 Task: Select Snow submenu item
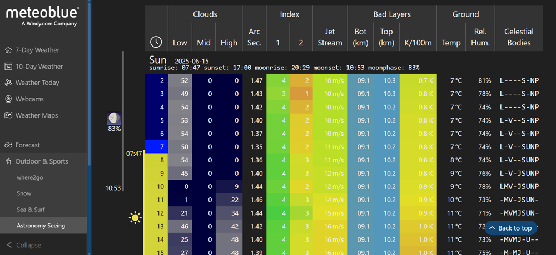click(x=24, y=193)
